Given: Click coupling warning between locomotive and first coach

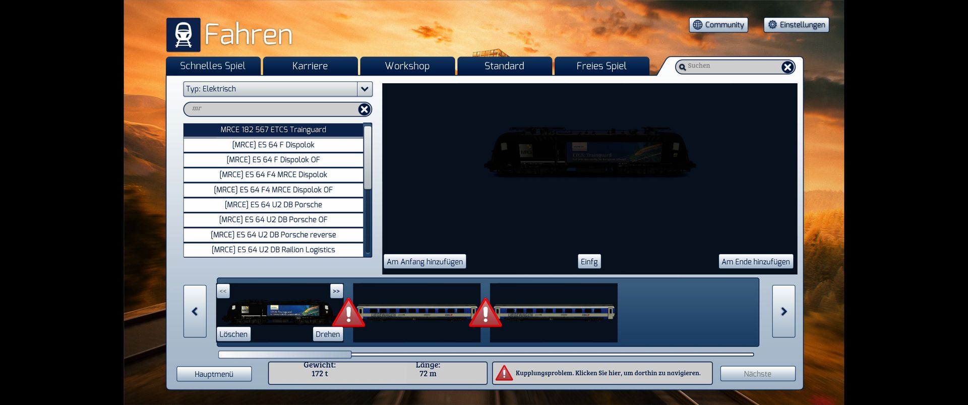Looking at the screenshot, I should pyautogui.click(x=348, y=313).
